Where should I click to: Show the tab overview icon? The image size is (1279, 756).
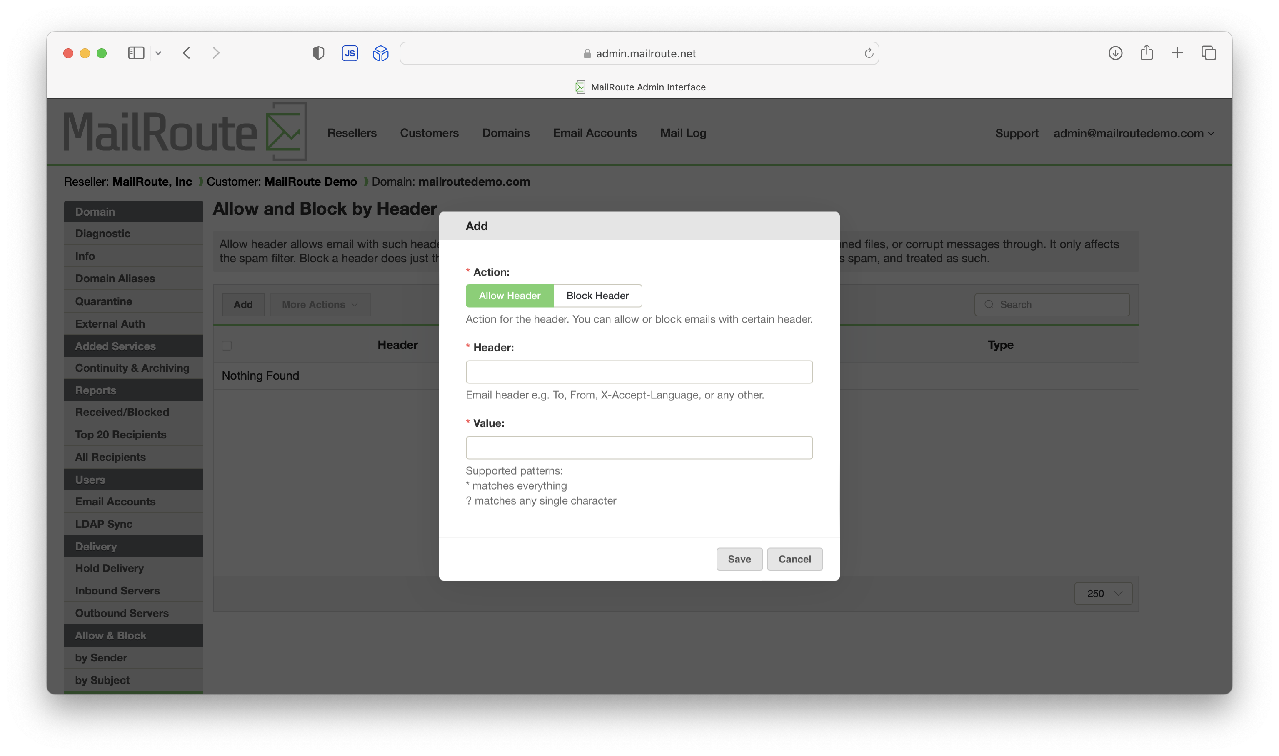coord(1209,53)
